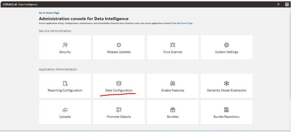Click the Reporting Configuration document icon
Screen dimensions: 291x132
[65, 83]
